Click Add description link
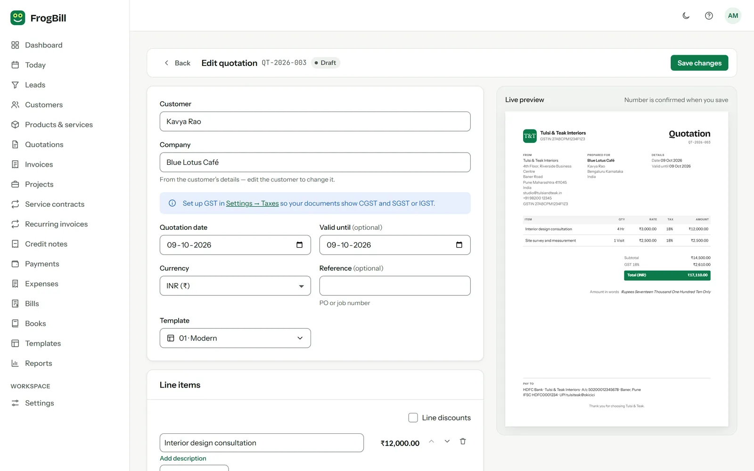This screenshot has height=471, width=754. pyautogui.click(x=183, y=458)
